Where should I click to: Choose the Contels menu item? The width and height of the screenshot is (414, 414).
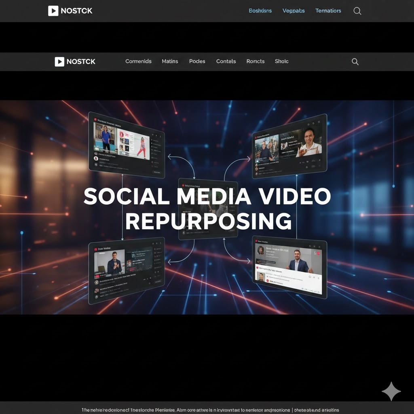(226, 61)
